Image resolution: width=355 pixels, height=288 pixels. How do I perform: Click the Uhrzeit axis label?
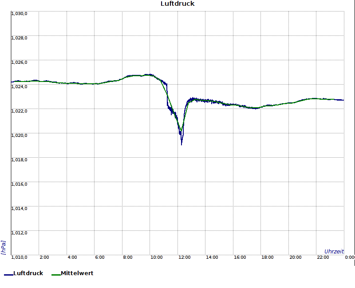coord(334,252)
